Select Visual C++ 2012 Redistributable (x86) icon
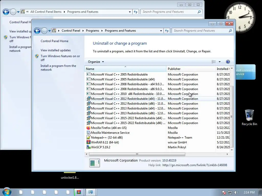Image resolution: width=262 pixels, height=196 pixels. pos(88,104)
